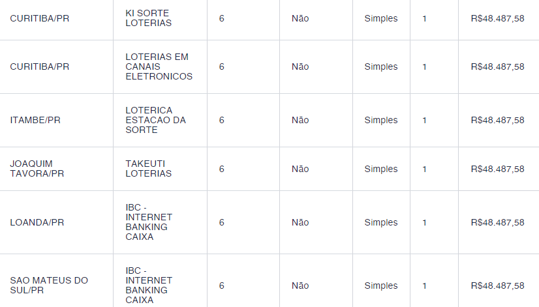Select LOTERICA ESTACAO DA SORTE text

[155, 120]
